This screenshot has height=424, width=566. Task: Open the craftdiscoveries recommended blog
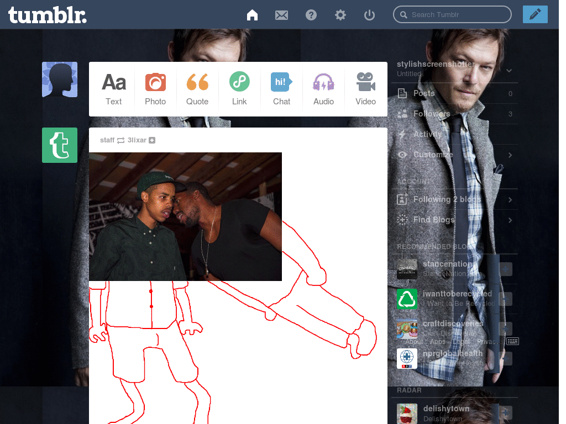[x=453, y=324]
